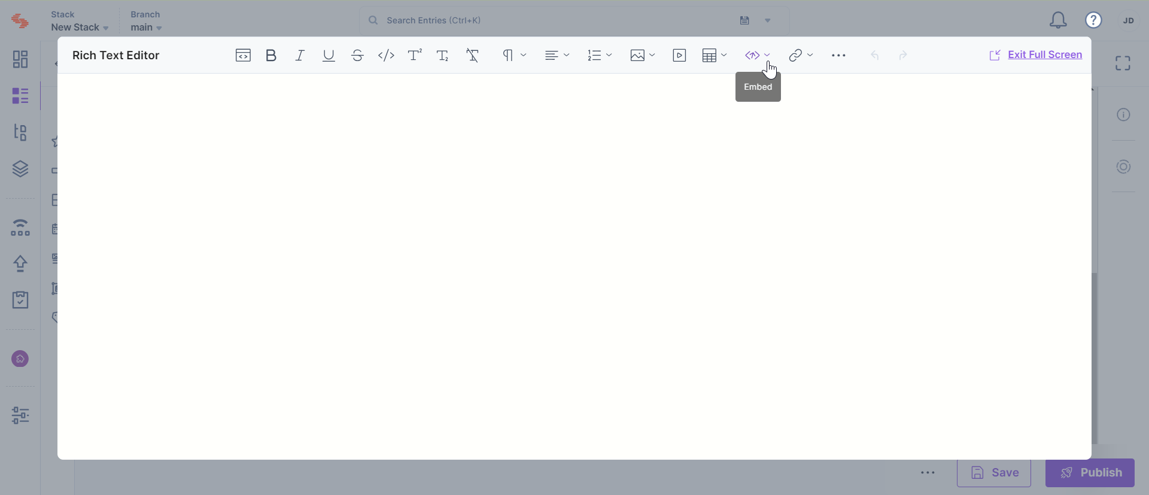The height and width of the screenshot is (495, 1149).
Task: Click the Publish button
Action: [x=1090, y=473]
